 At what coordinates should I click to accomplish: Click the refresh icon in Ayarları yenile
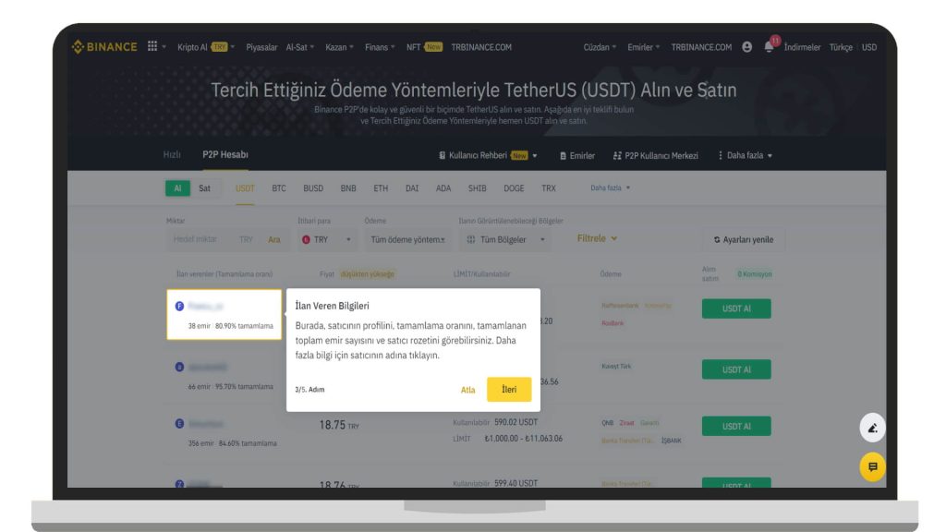point(717,239)
